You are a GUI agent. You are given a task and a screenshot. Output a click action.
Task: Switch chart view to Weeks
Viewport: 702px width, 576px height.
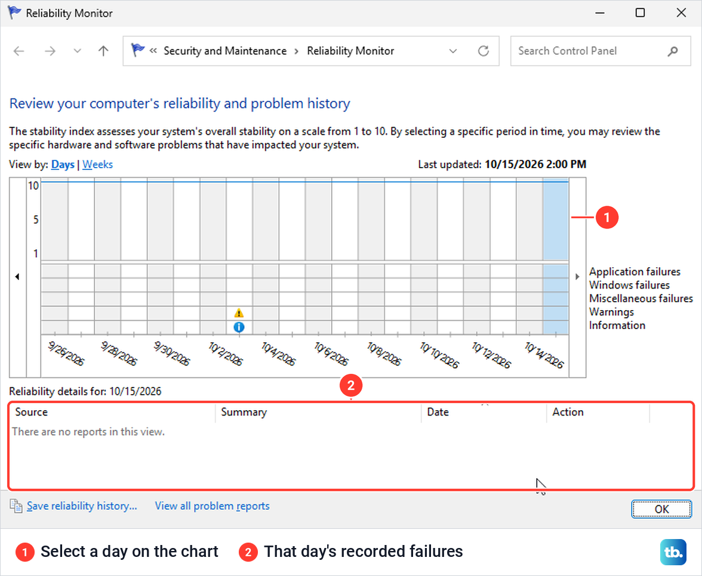click(x=98, y=165)
